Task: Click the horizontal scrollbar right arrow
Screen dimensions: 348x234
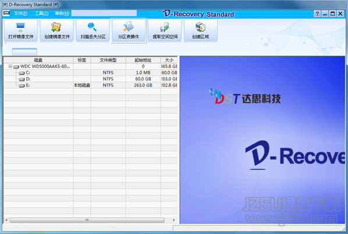Action: point(174,220)
